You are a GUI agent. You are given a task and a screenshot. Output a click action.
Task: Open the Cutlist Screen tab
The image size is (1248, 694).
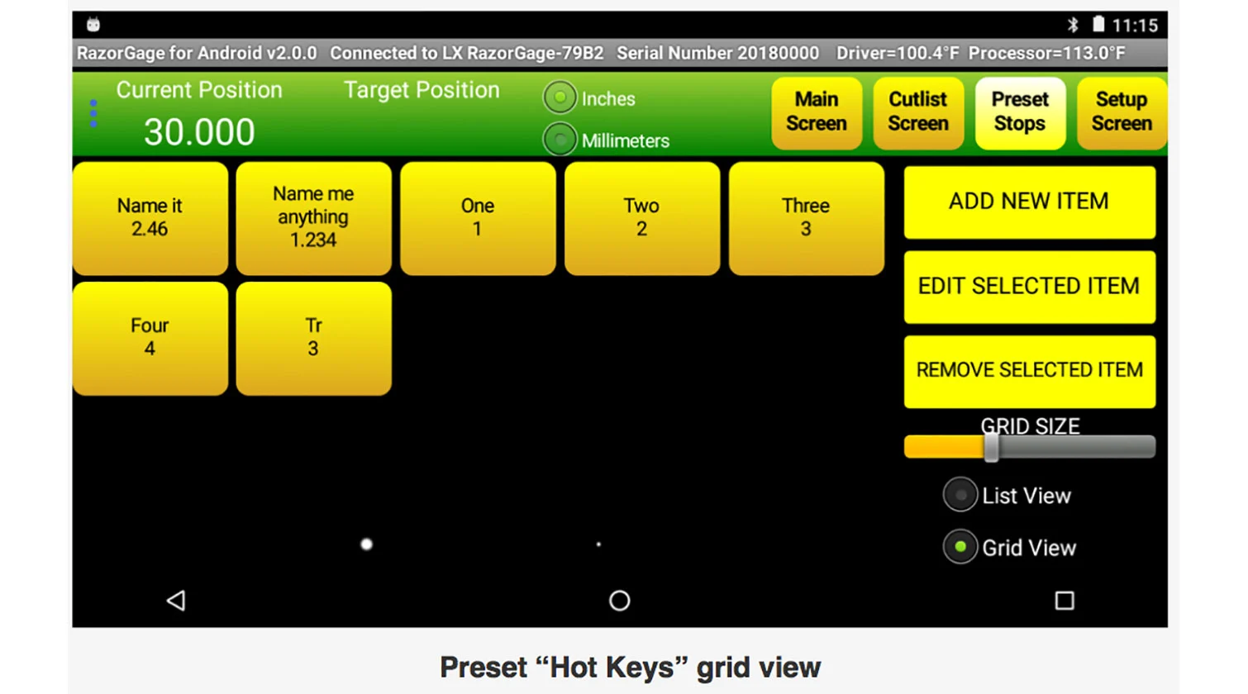[917, 112]
